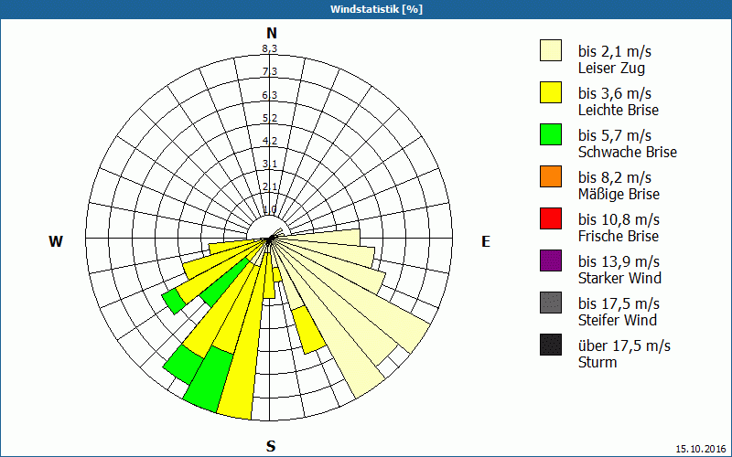Click the gray 'bis 17,5 m/s' swatch
The width and height of the screenshot is (732, 457).
coord(551,303)
